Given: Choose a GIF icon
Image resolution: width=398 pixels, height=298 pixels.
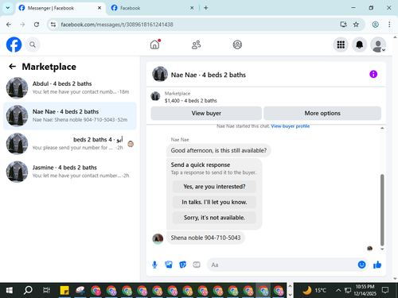Looking at the screenshot, I should 197,265.
